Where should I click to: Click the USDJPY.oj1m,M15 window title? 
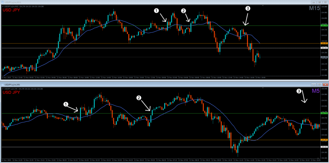tap(13, 2)
